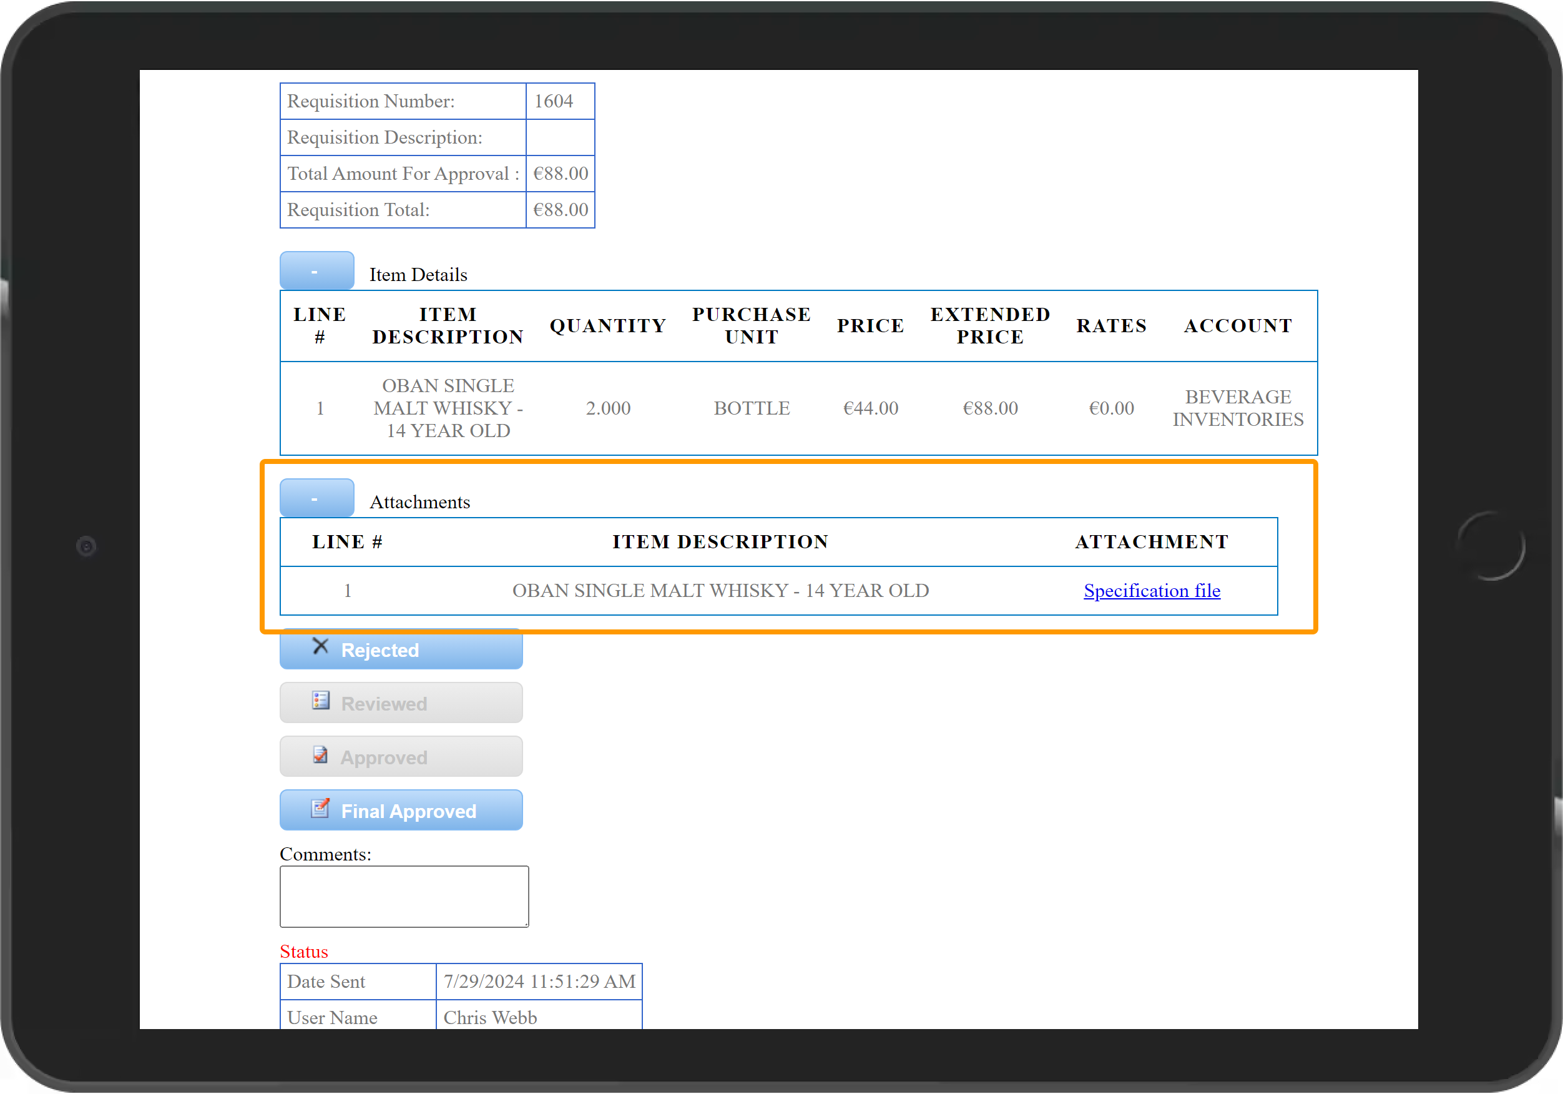Select account BEVERAGE INVENTORIES
1563x1094 pixels.
[x=1239, y=409]
